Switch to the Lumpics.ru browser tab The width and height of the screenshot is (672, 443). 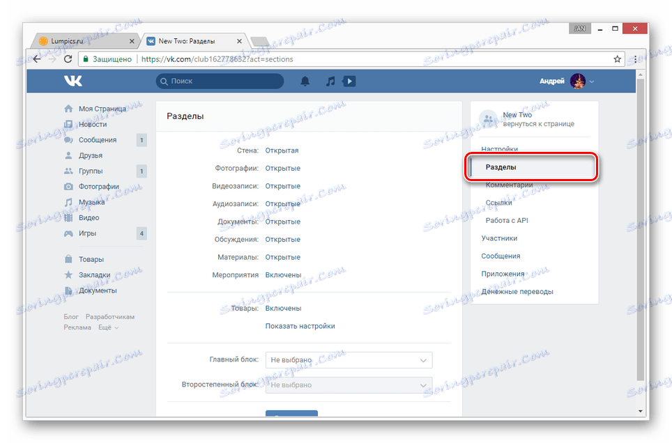(86, 41)
